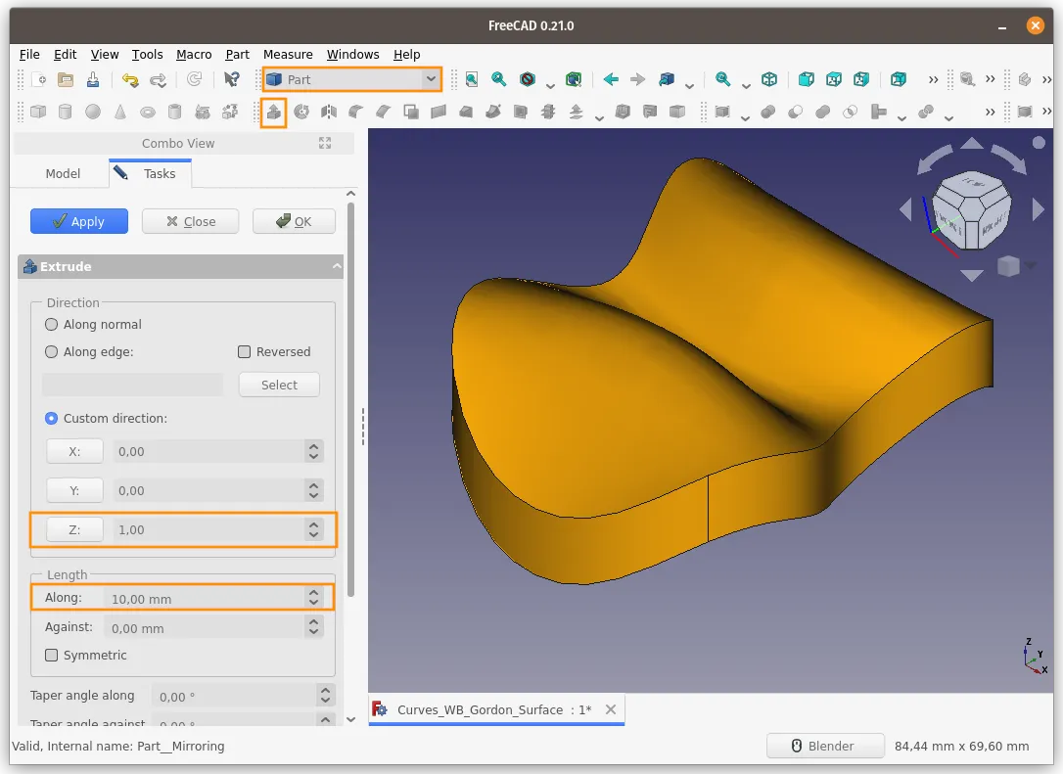Create a Cone primitive
Viewport: 1063px width, 774px height.
[120, 112]
